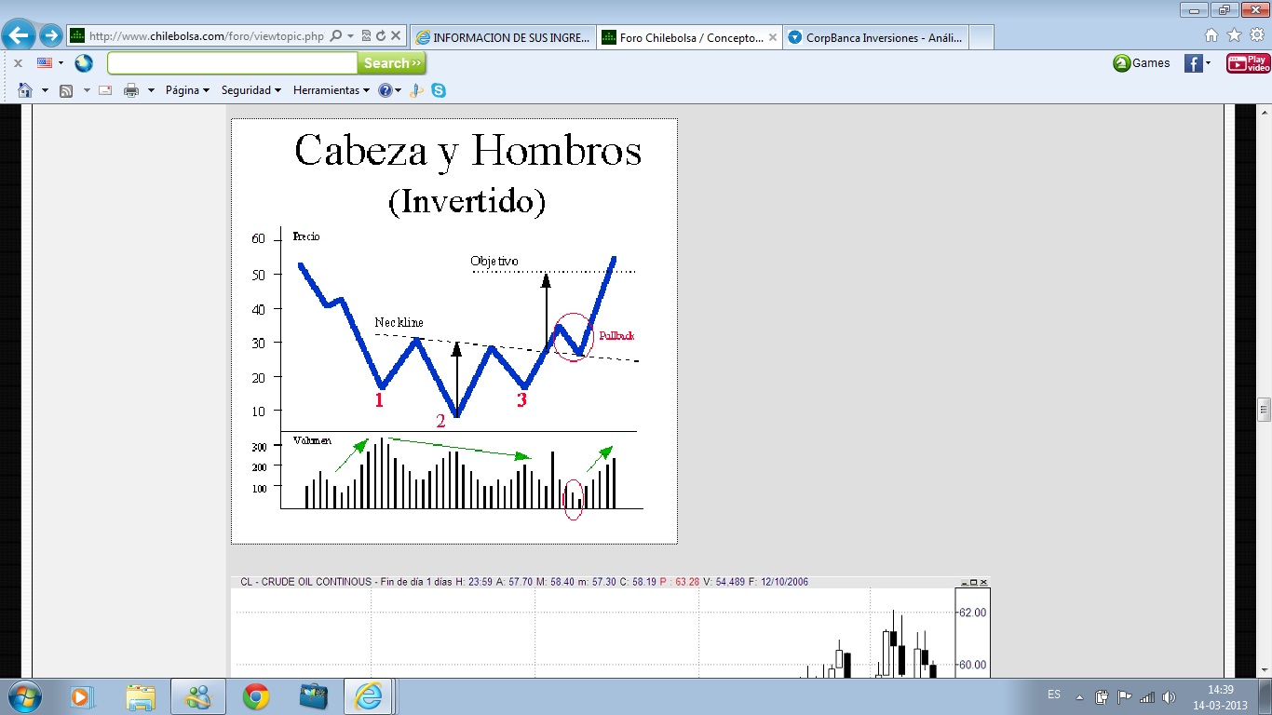Focus the toolbar search text box
Screen dimensions: 1272x715
click(x=232, y=63)
